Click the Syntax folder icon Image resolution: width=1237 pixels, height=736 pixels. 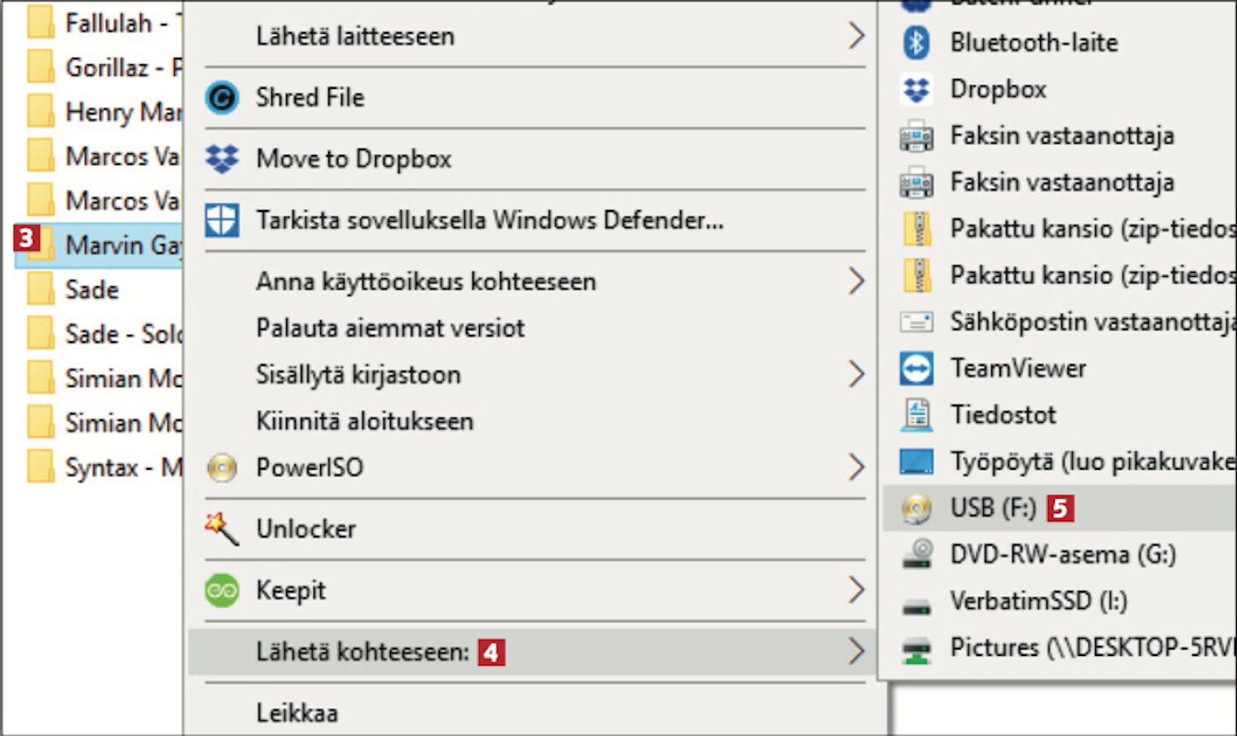coord(40,467)
